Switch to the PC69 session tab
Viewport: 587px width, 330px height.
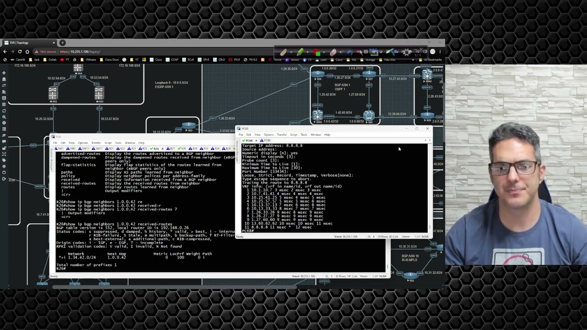265,141
